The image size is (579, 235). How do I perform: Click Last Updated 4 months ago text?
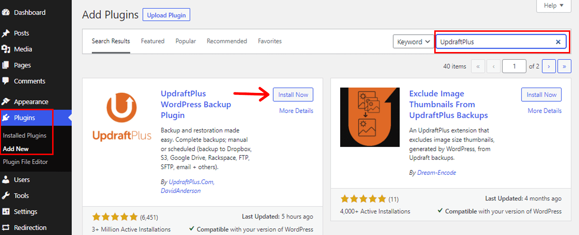(x=524, y=198)
